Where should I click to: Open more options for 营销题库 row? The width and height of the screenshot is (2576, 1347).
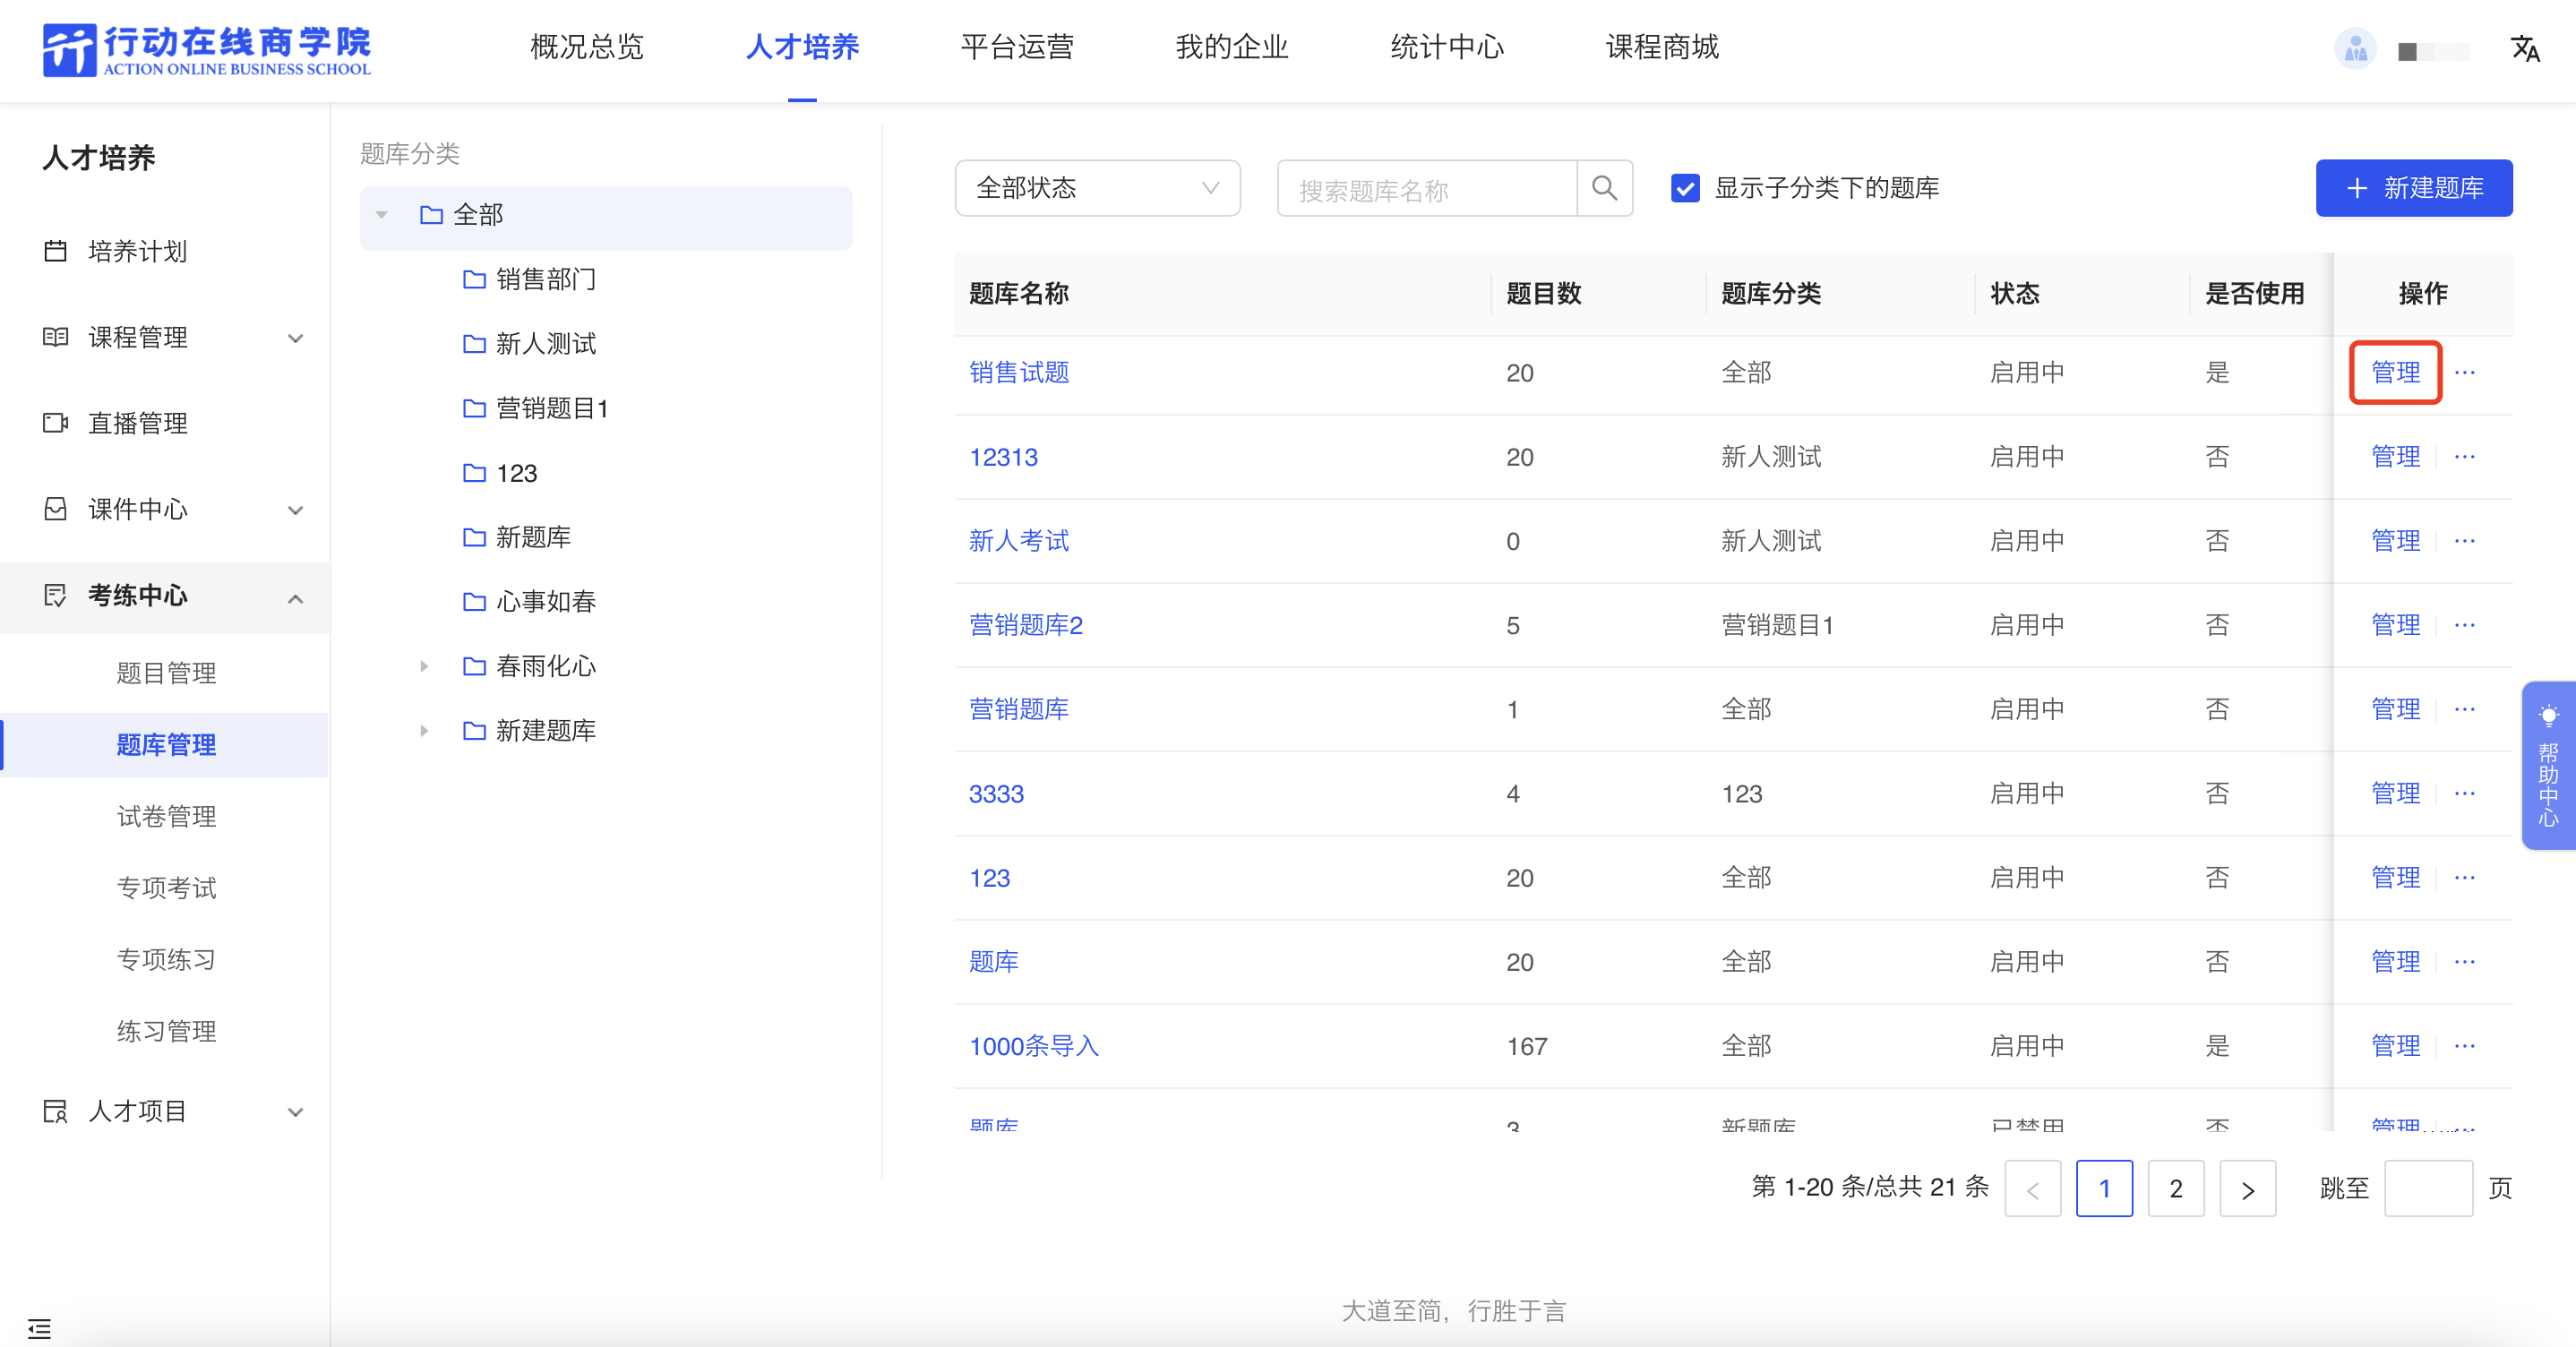[x=2465, y=709]
